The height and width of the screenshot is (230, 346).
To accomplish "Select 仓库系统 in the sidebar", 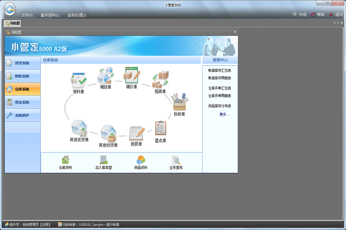I will 22,89.
